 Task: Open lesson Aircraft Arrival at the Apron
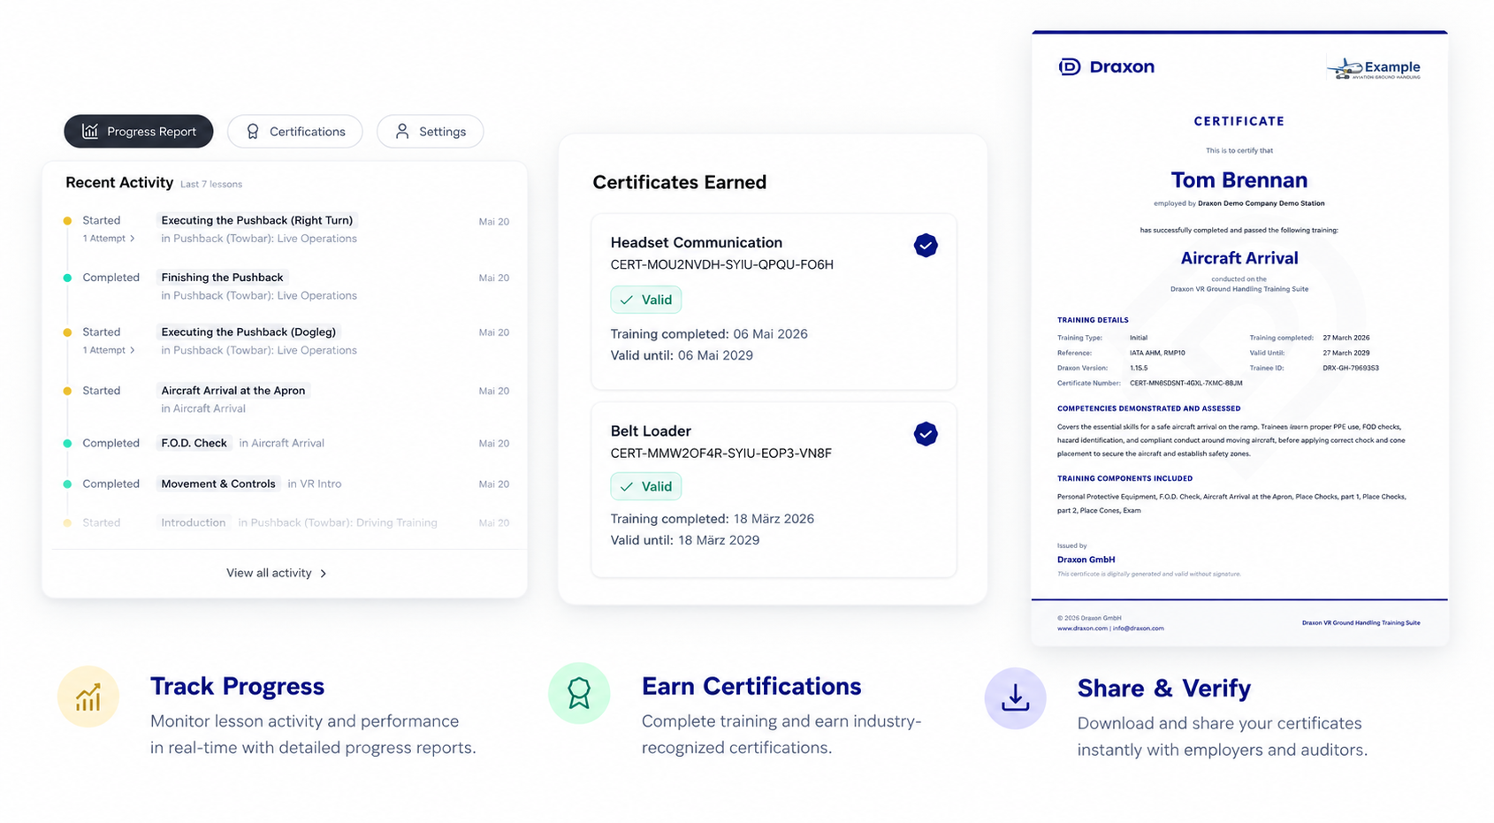point(233,391)
